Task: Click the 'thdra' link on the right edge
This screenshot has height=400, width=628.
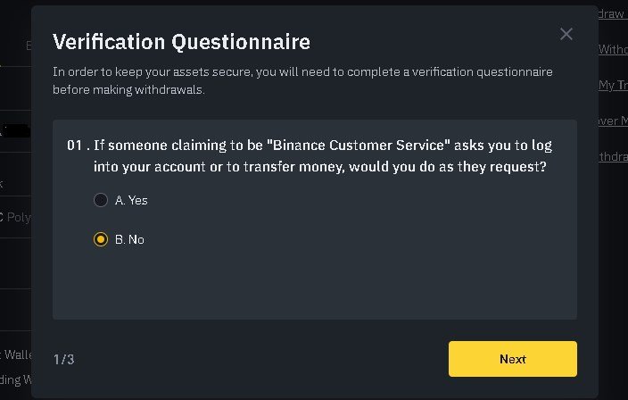Action: point(613,156)
